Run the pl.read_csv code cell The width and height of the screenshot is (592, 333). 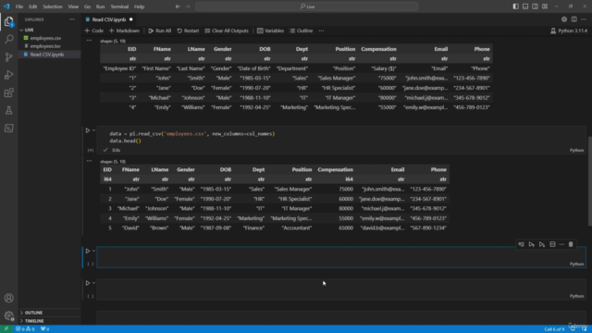coord(88,130)
